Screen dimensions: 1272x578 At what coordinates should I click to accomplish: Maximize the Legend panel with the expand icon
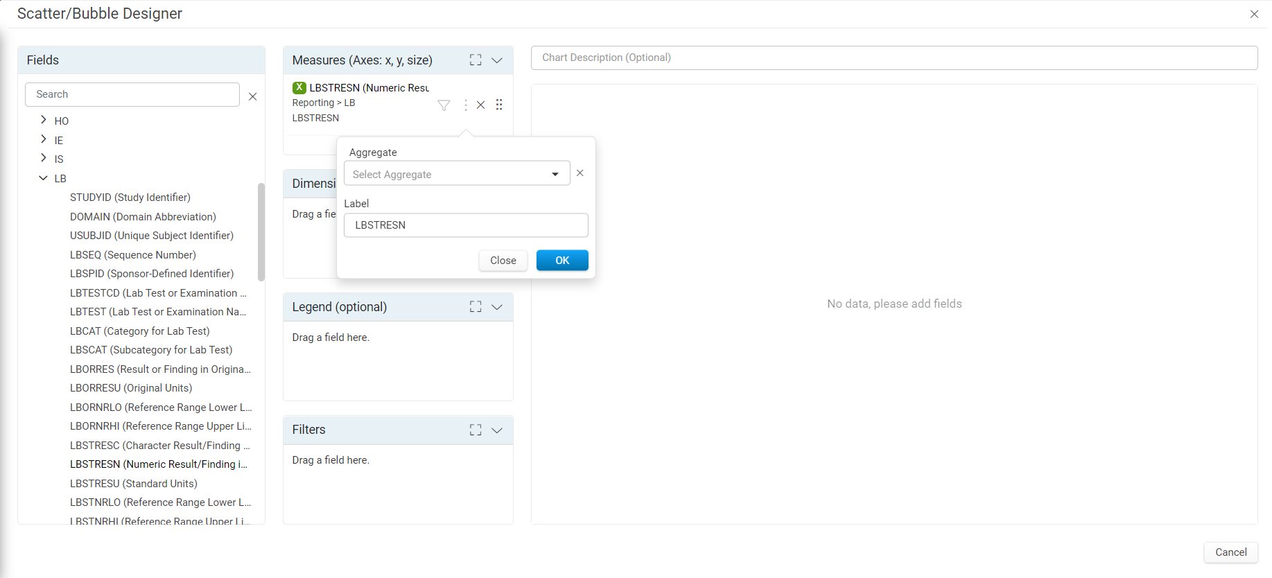pyautogui.click(x=476, y=306)
